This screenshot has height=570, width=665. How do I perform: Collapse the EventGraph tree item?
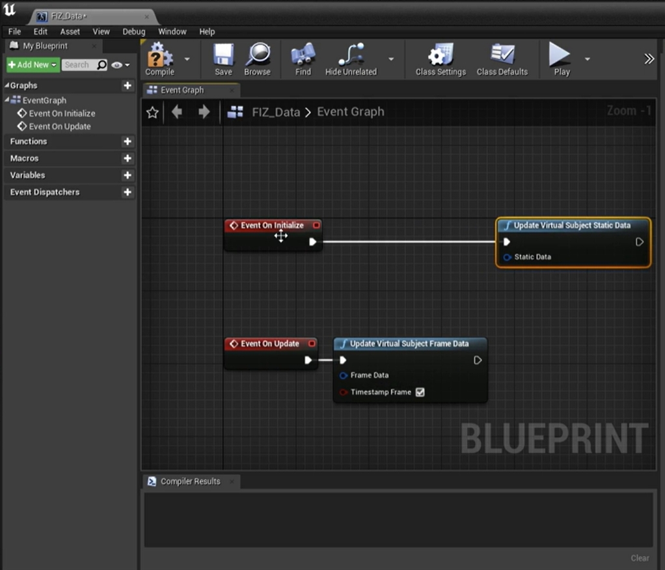(x=7, y=100)
